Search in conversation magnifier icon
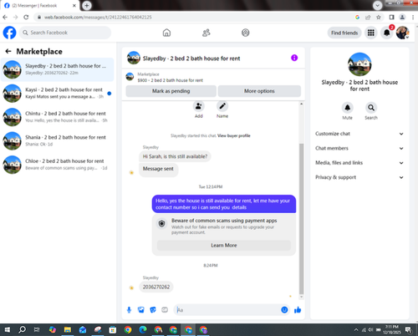418x336 pixels. point(371,108)
